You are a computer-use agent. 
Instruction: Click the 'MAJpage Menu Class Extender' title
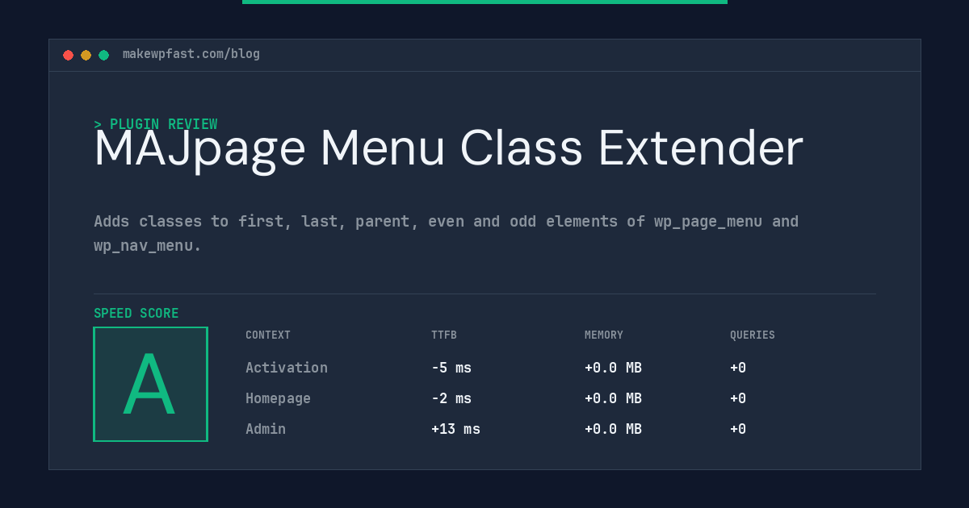click(449, 148)
